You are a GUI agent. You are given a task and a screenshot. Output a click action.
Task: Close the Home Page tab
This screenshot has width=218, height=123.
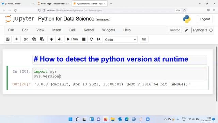tap(69, 4)
